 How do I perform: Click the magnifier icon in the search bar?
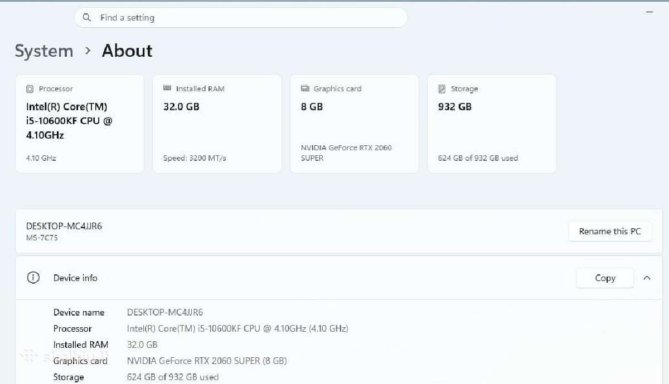click(86, 18)
